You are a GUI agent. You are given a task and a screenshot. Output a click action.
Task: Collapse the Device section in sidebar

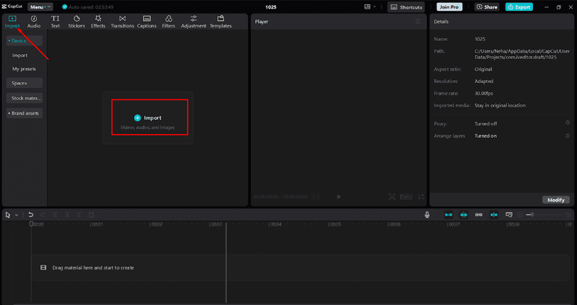point(25,41)
